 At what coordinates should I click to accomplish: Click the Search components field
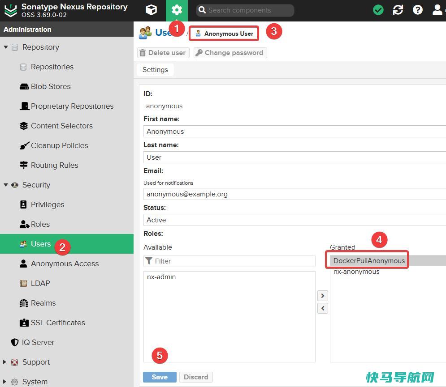point(245,10)
